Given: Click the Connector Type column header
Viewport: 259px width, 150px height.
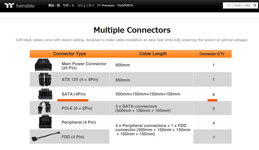Looking at the screenshot, I should (70, 54).
